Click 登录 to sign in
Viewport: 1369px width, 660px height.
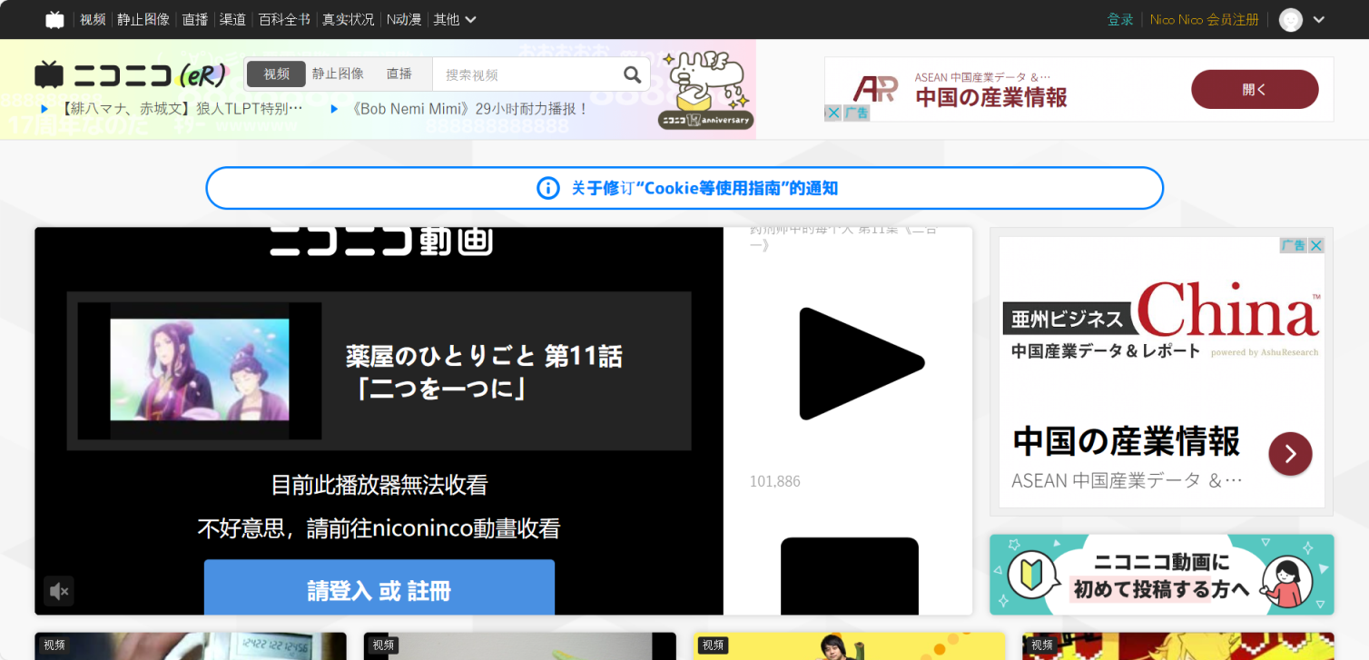click(x=1120, y=19)
